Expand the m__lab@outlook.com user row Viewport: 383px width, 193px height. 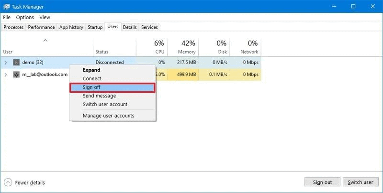(6, 75)
